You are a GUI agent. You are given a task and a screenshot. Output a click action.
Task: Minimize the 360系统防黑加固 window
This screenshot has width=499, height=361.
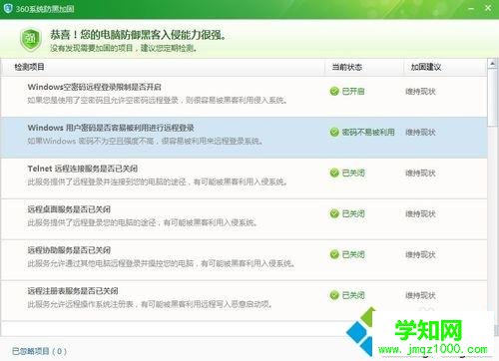point(471,9)
